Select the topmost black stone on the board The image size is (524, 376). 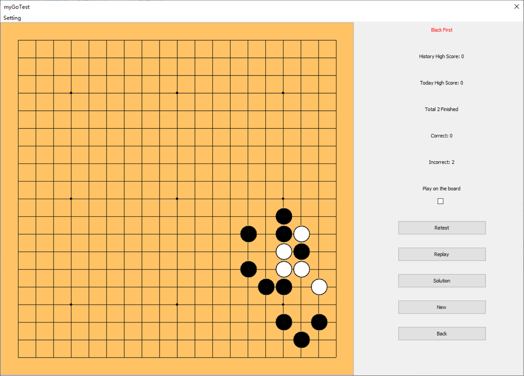283,216
